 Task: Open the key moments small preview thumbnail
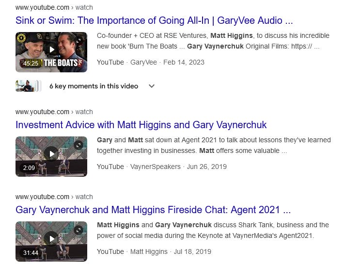click(x=28, y=86)
